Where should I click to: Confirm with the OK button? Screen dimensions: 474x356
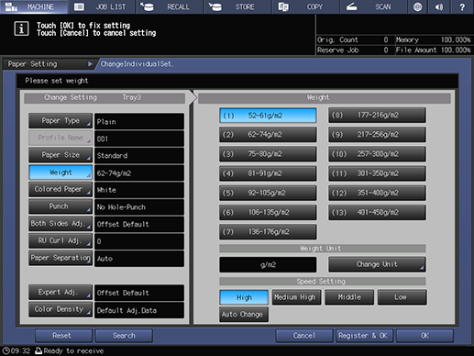click(x=424, y=336)
